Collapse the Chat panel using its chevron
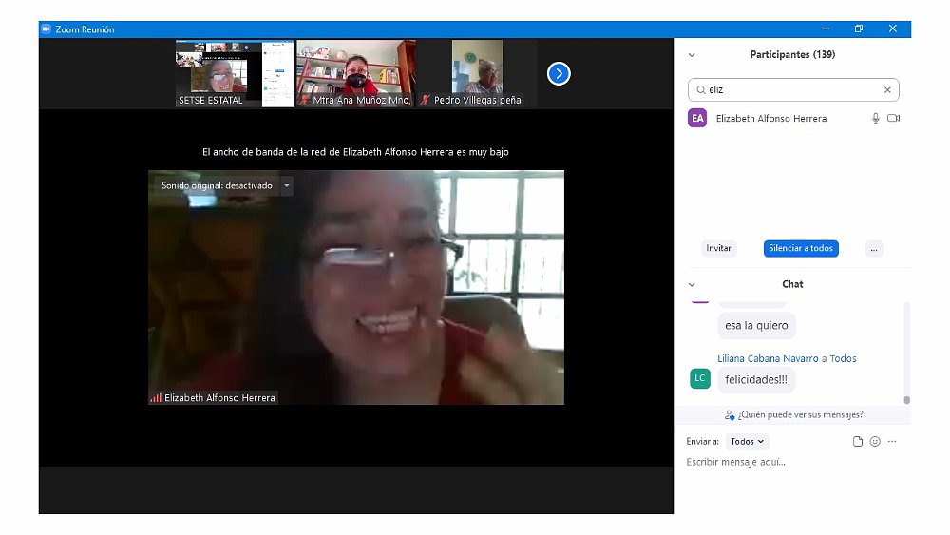950x535 pixels. tap(692, 284)
